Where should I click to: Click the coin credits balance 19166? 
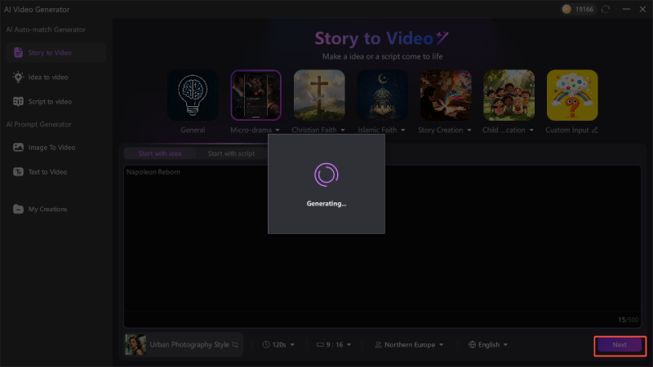(578, 9)
